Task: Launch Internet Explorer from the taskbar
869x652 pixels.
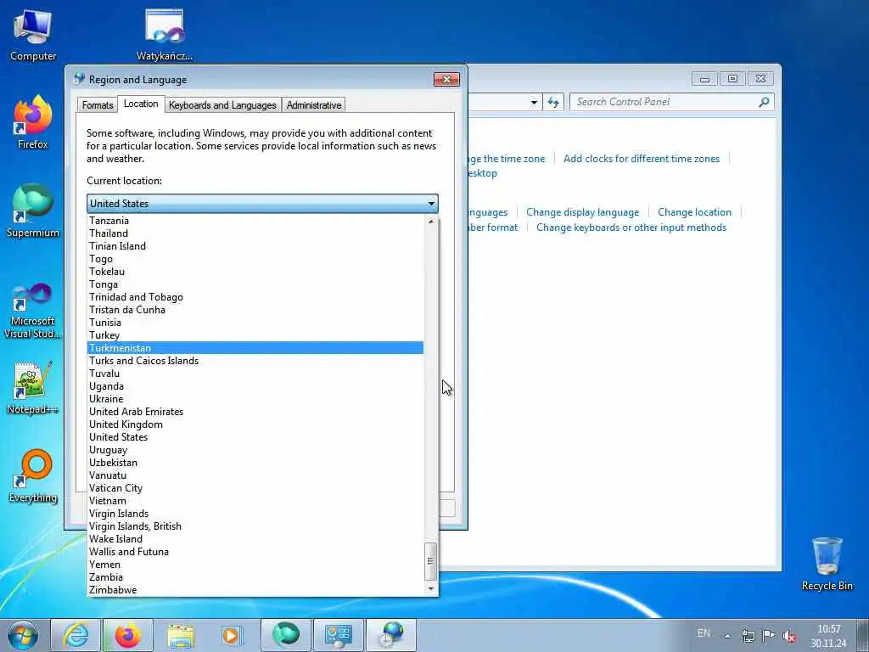Action: pyautogui.click(x=76, y=635)
